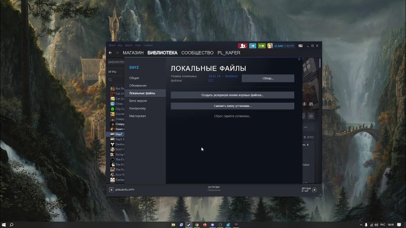Select Don't Starve game icon
Viewport: 406px width, 228px height.
(112, 149)
